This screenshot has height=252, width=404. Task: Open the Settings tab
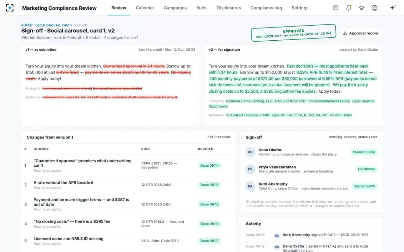(x=300, y=8)
